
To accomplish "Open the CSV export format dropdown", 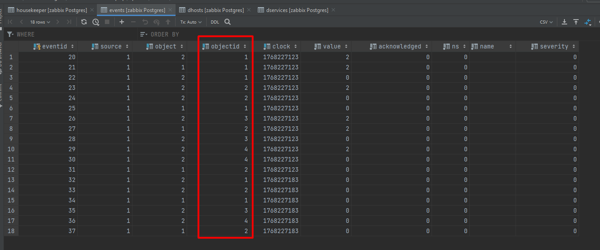I will pyautogui.click(x=546, y=22).
